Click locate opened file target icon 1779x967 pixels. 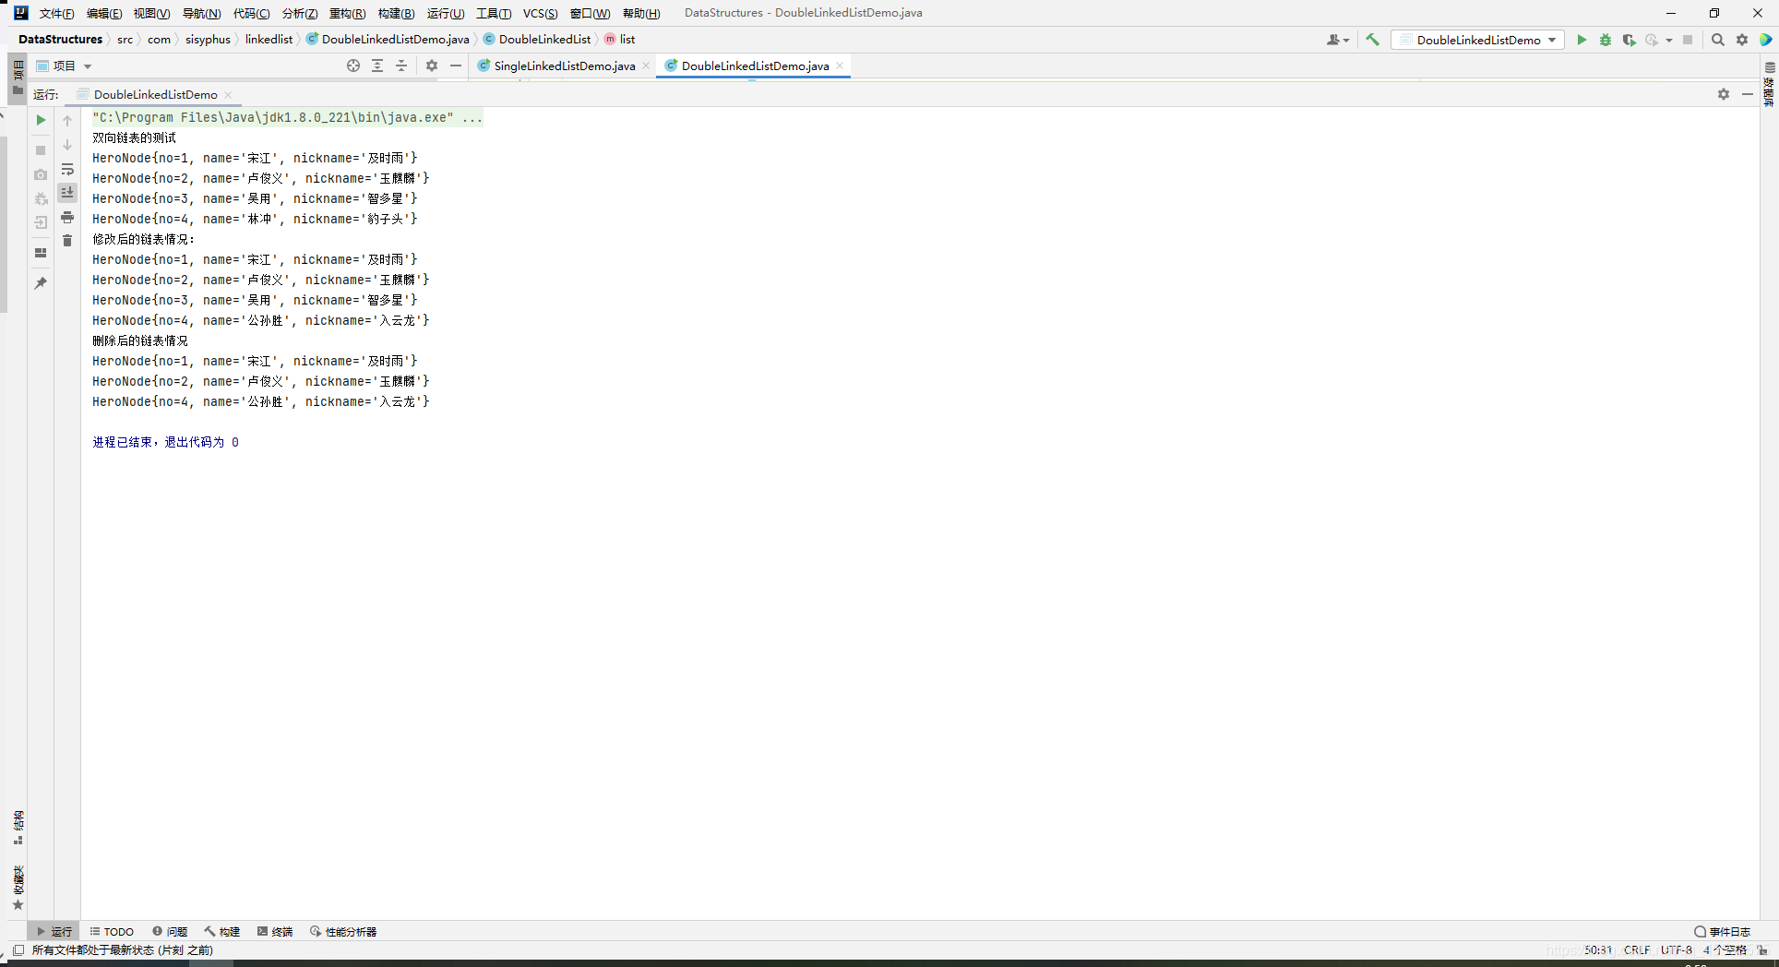(353, 66)
